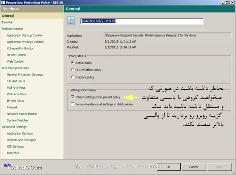The width and height of the screenshot is (236, 175).
Task: Go to File Anti-Virus settings
Action: click(16, 81)
